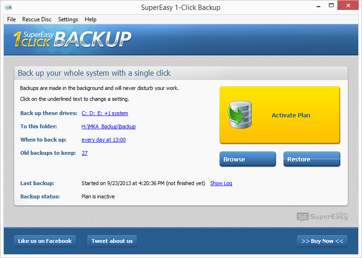
Task: Open the Show Log link
Action: (221, 183)
